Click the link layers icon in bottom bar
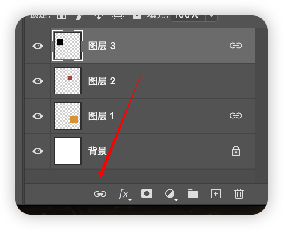The height and width of the screenshot is (230, 283). 100,194
